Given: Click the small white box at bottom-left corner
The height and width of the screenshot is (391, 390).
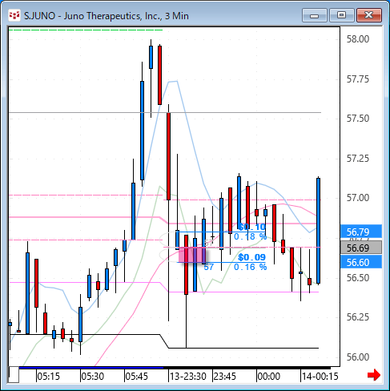Looking at the screenshot, I should 14,375.
